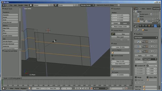Delete the Default screen layout with X icon

pos(52,5)
